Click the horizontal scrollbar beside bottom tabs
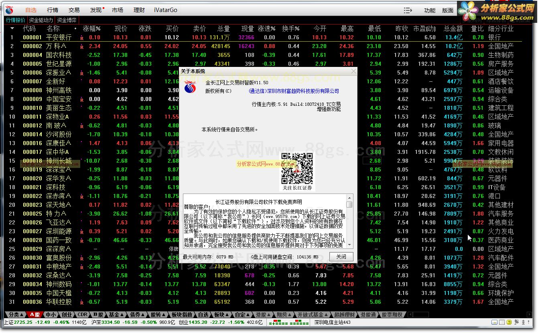Screen dimensions: 538x333 click(421, 315)
